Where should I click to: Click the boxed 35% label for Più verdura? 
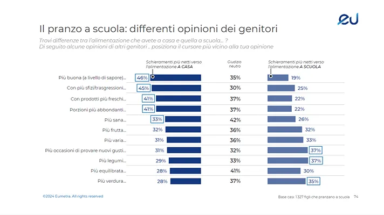pyautogui.click(x=313, y=181)
